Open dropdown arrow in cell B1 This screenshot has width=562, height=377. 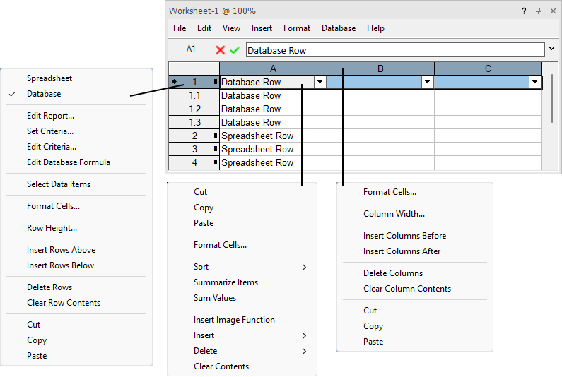pyautogui.click(x=427, y=82)
